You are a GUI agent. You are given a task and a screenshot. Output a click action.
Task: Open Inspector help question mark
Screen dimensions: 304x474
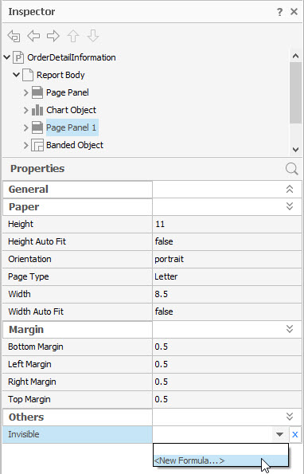279,12
